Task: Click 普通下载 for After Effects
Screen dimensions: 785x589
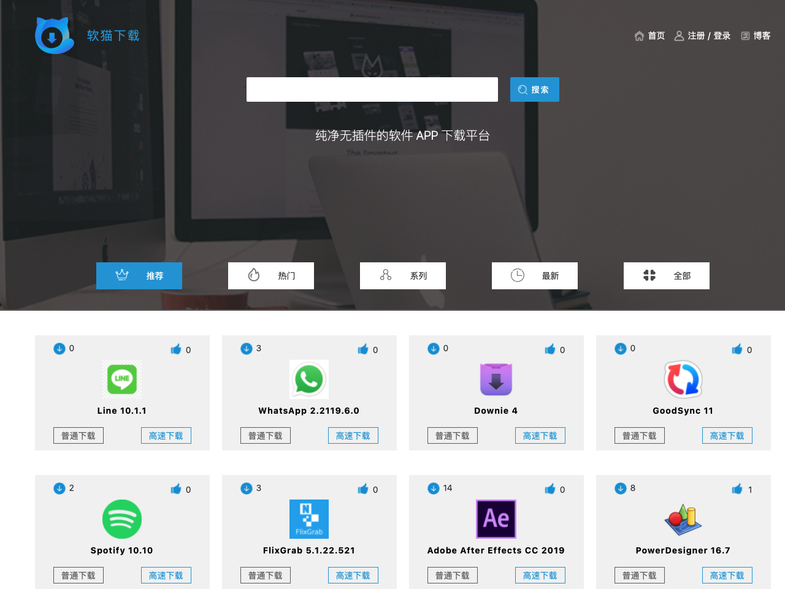Action: [453, 576]
